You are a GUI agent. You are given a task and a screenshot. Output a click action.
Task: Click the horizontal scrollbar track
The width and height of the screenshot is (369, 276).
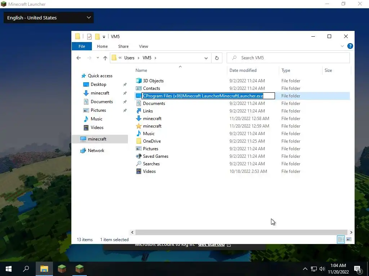[241, 233]
